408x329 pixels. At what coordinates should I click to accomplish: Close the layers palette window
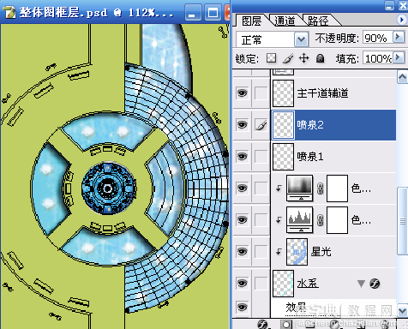click(x=403, y=5)
